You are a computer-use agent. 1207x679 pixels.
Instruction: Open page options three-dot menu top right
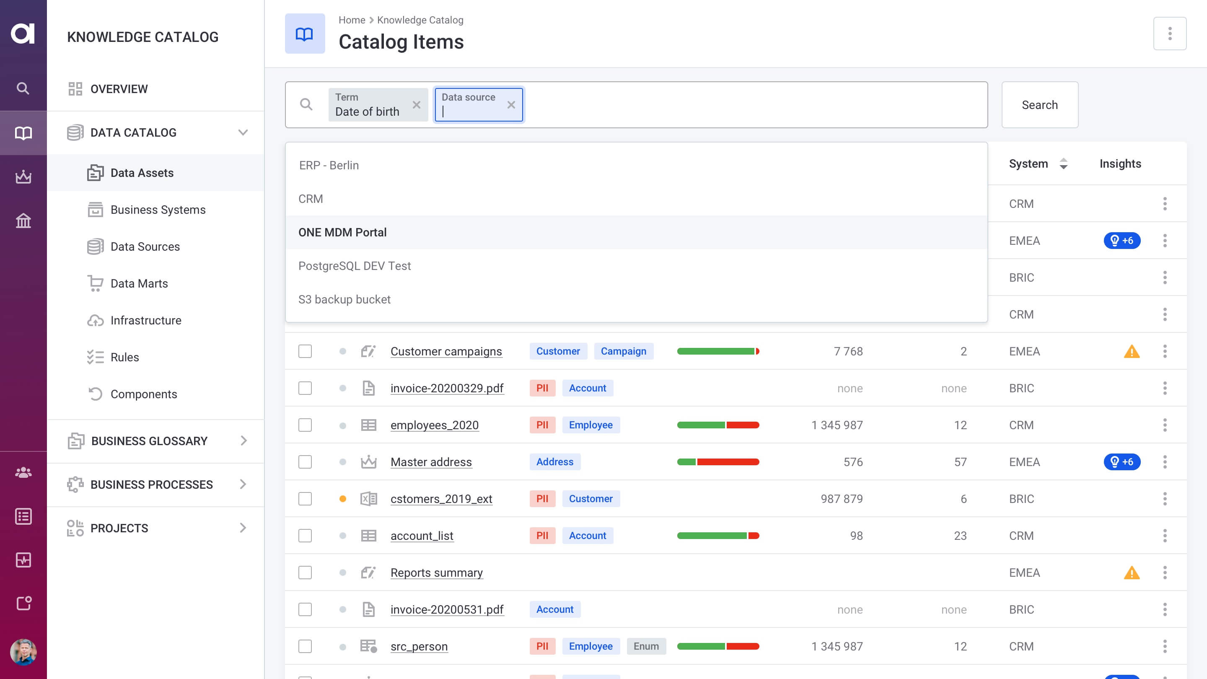(1170, 34)
